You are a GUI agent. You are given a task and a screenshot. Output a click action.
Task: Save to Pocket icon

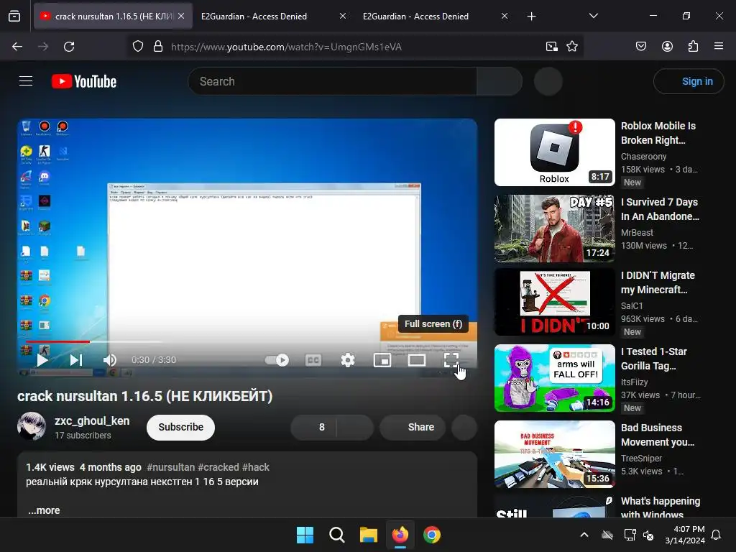pyautogui.click(x=641, y=47)
